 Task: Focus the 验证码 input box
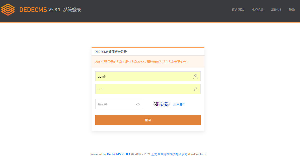point(115,104)
